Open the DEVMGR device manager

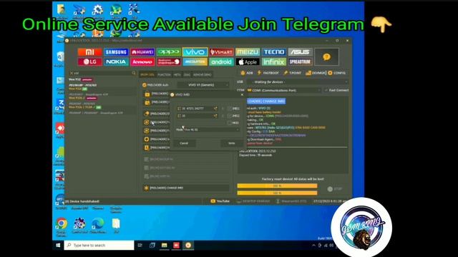(316, 73)
